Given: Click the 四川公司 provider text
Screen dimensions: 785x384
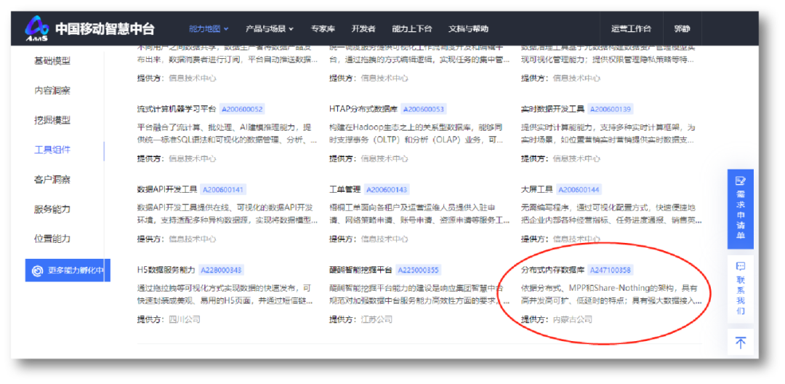Looking at the screenshot, I should coord(184,319).
